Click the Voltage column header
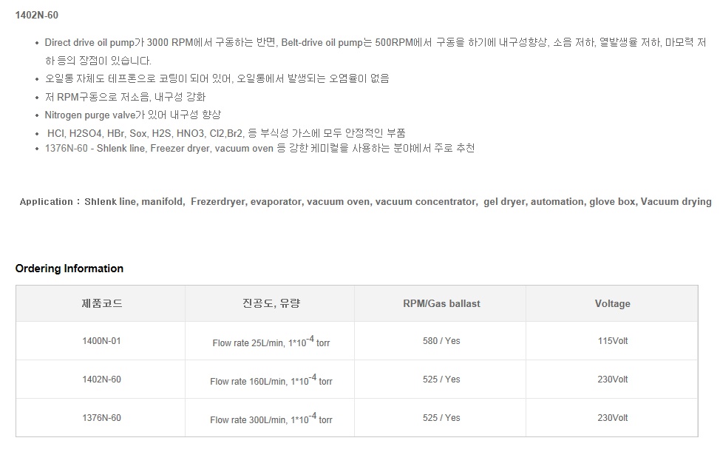The height and width of the screenshot is (452, 720). (x=613, y=303)
